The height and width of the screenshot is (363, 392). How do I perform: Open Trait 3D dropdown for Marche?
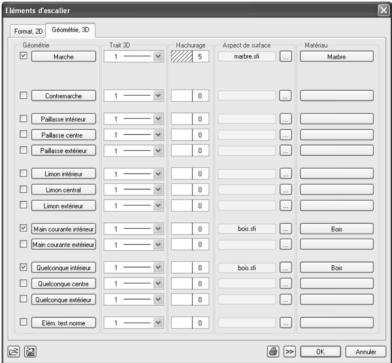coord(158,56)
